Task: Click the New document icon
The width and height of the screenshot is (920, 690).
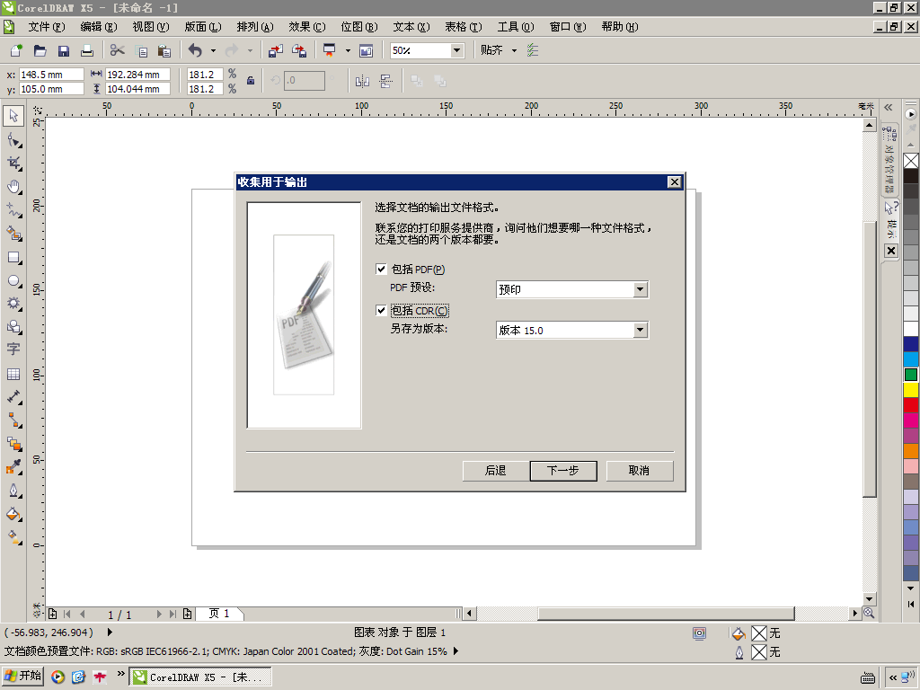Action: pos(16,51)
